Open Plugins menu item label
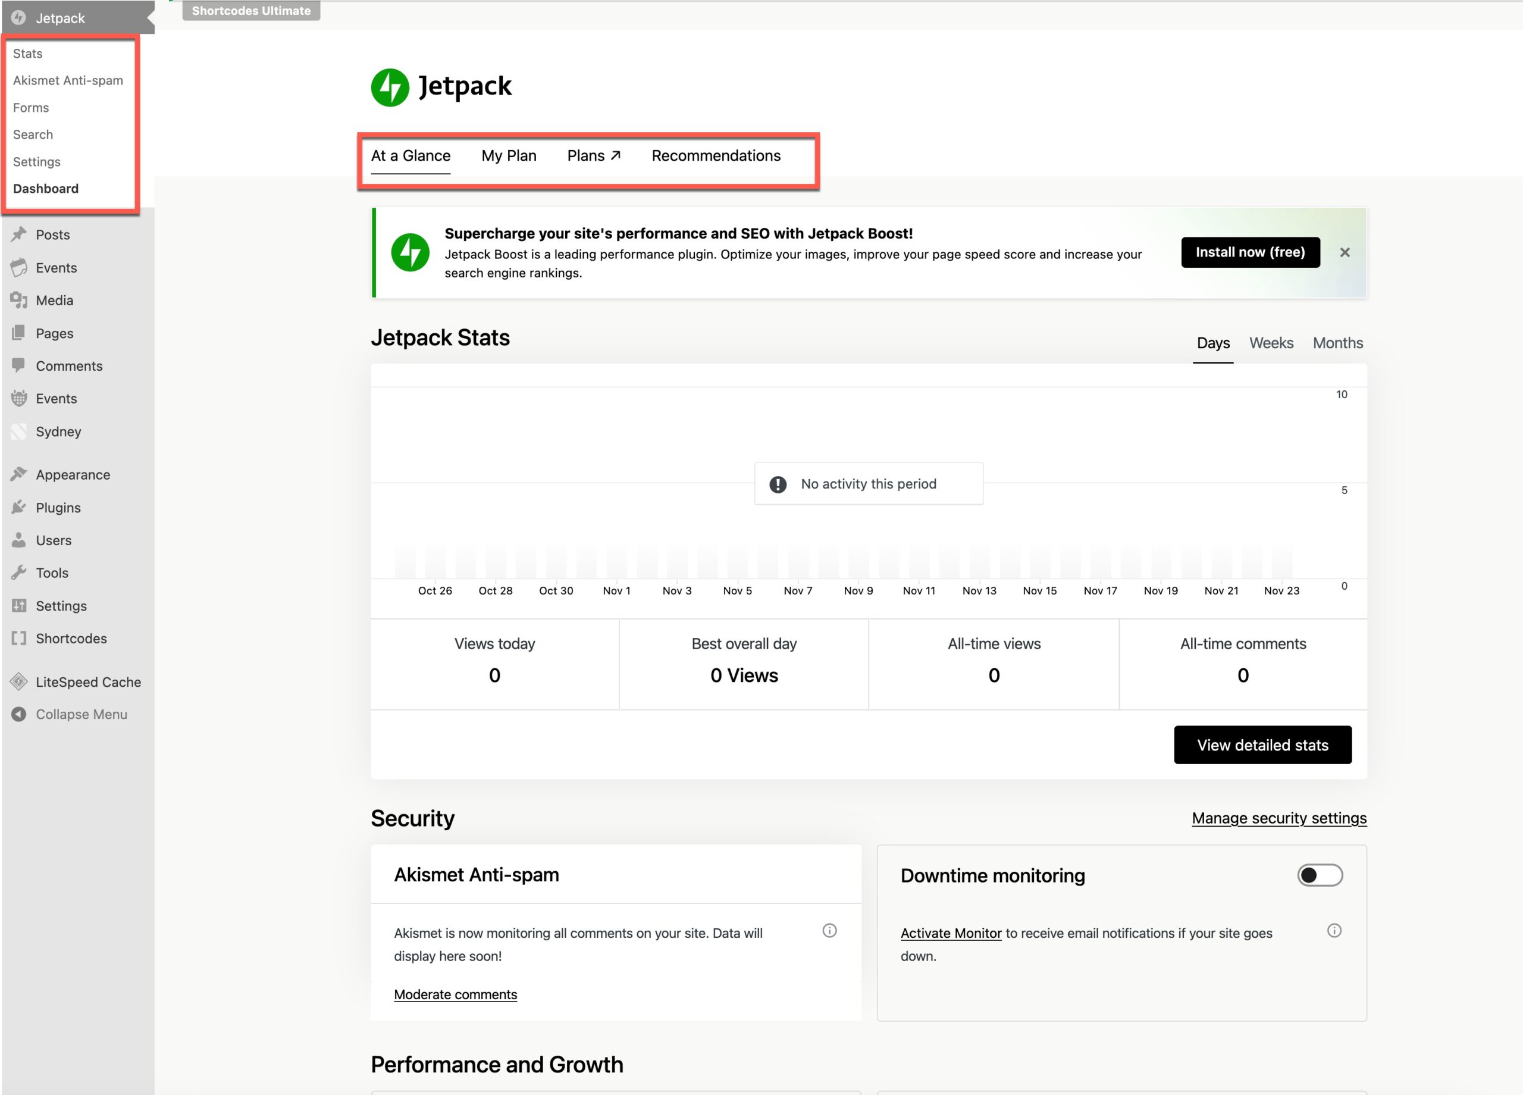 [x=58, y=508]
